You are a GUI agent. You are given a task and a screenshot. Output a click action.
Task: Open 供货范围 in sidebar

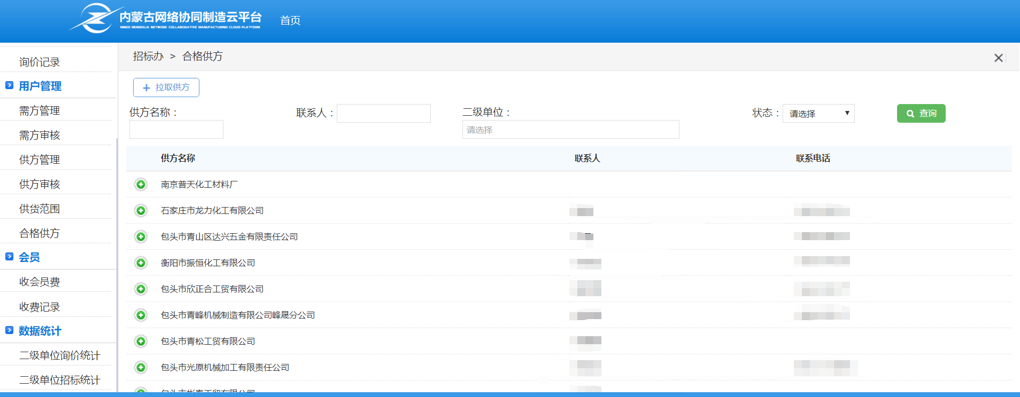[40, 209]
